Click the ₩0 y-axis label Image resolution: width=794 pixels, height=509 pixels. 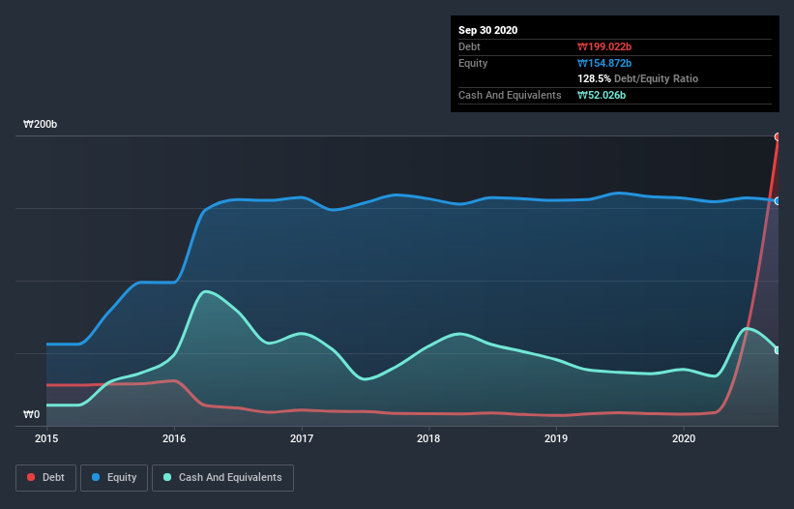[31, 414]
